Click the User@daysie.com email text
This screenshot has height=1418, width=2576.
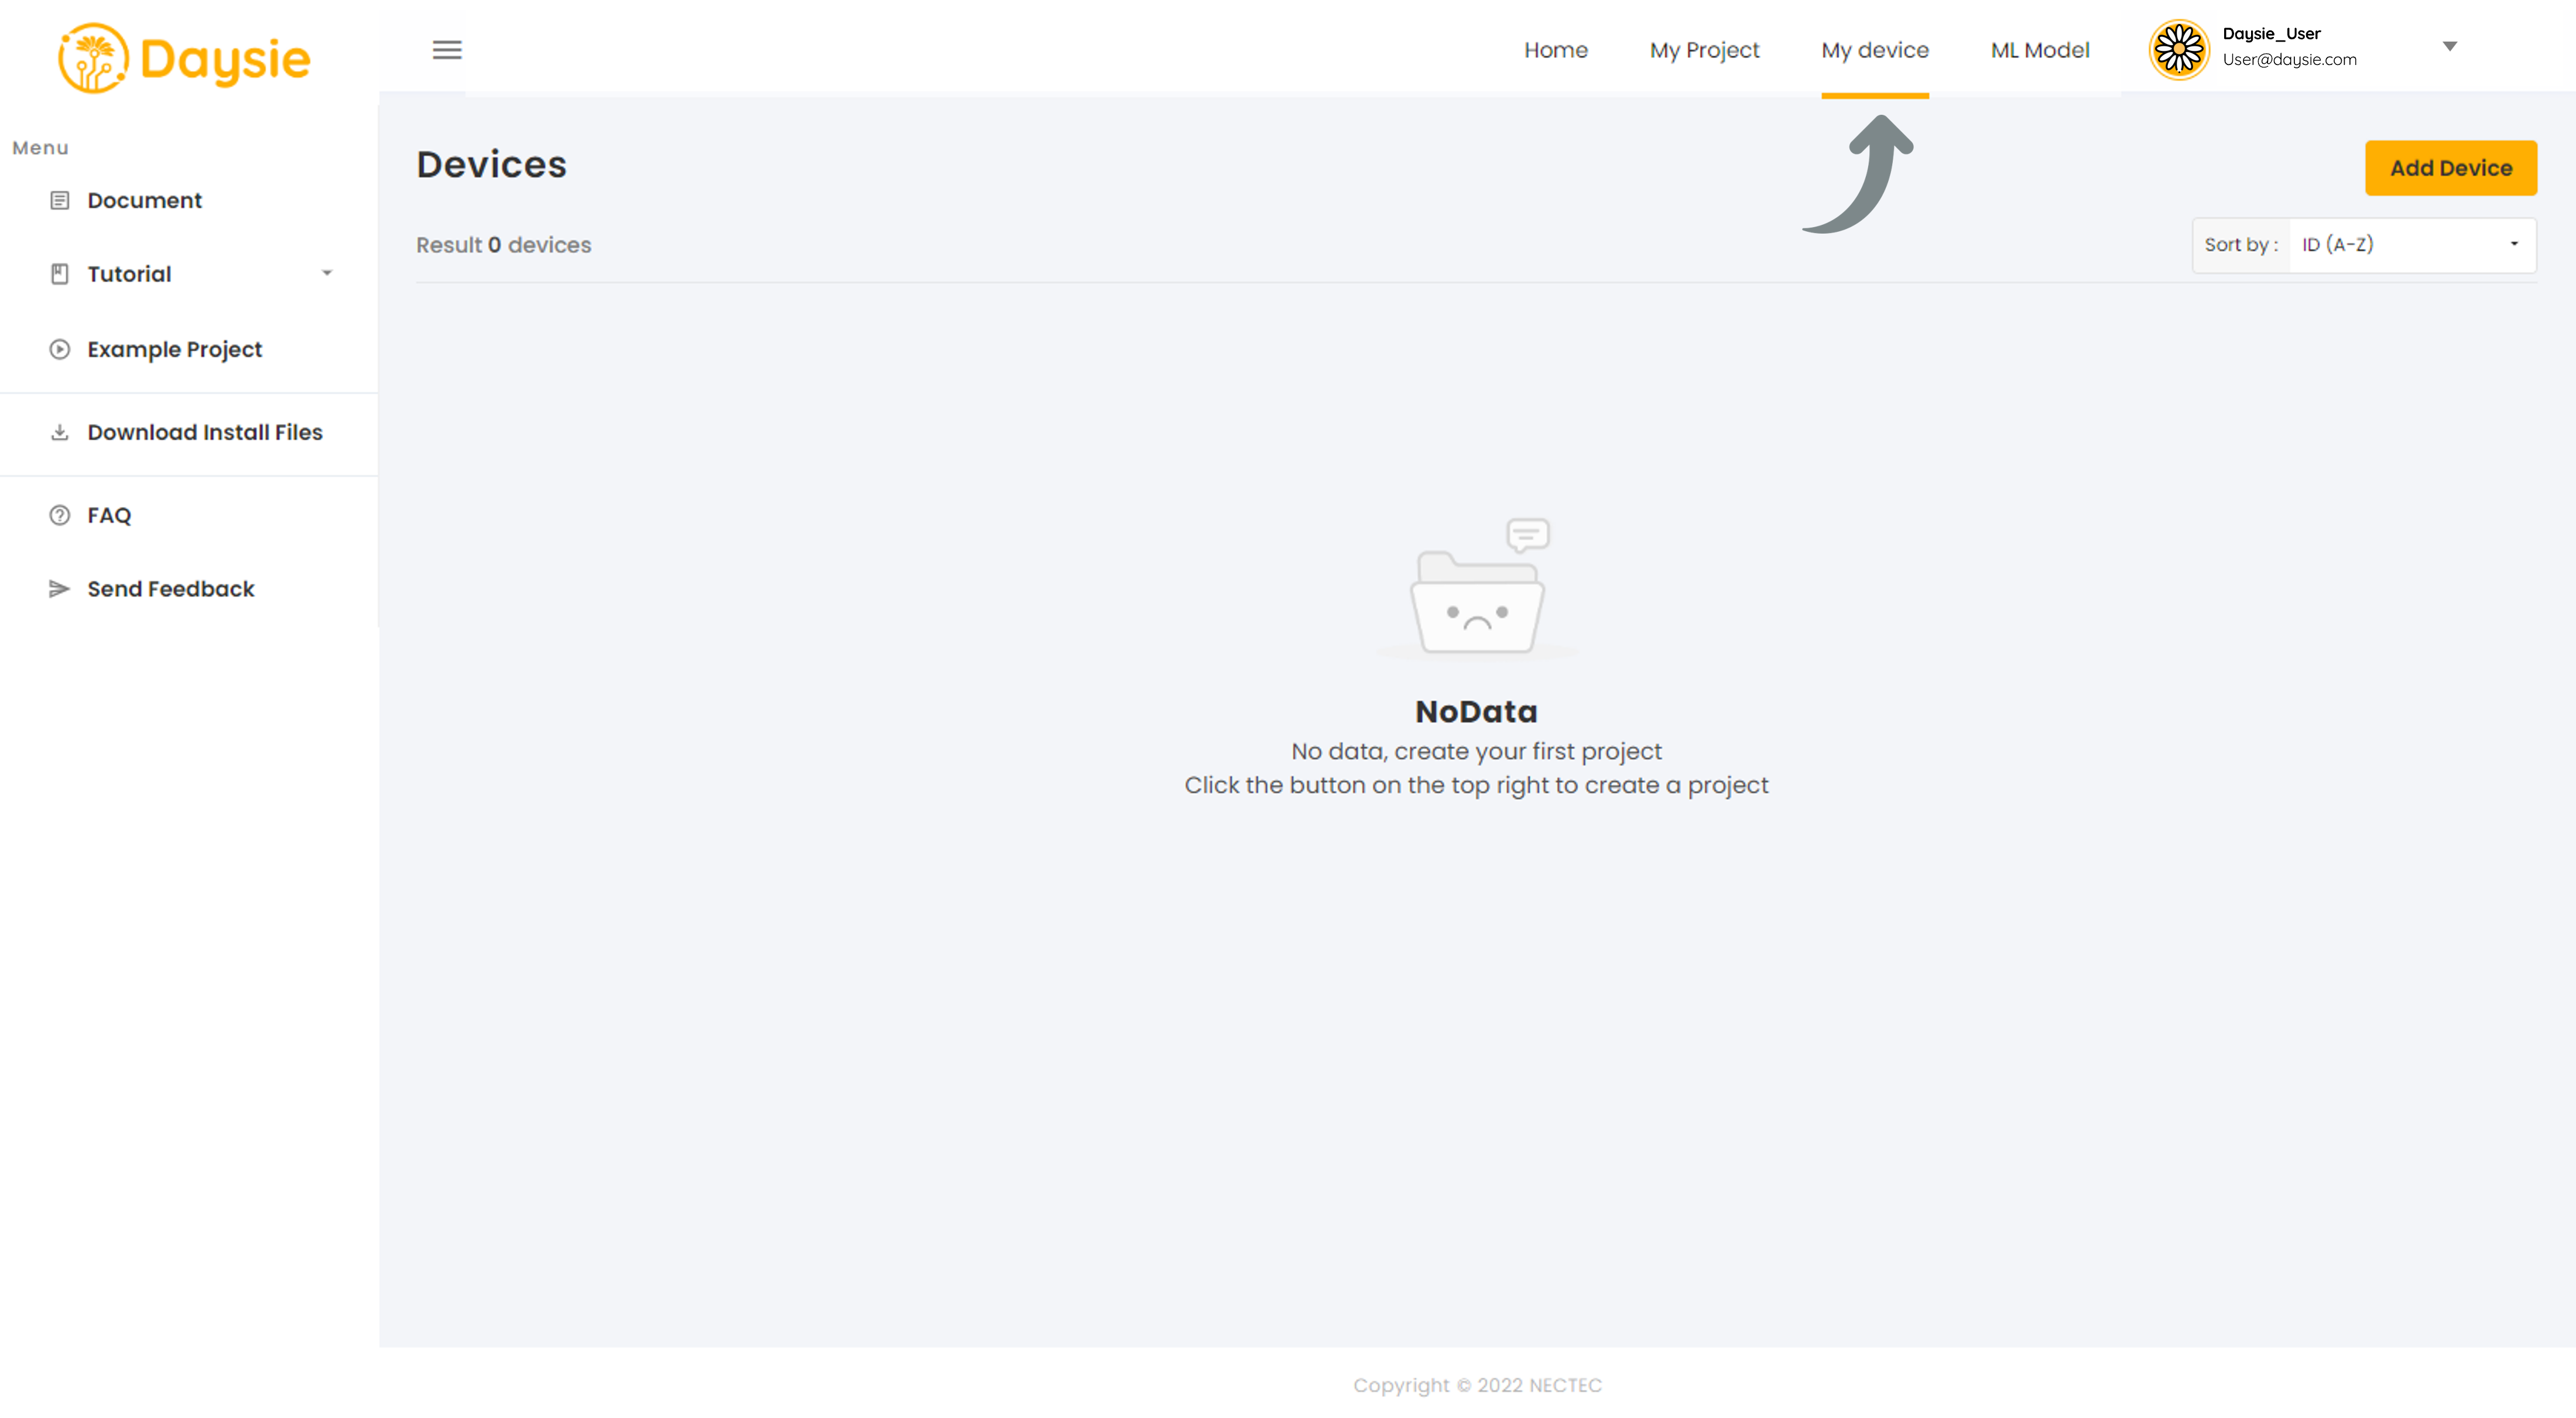coord(2289,60)
